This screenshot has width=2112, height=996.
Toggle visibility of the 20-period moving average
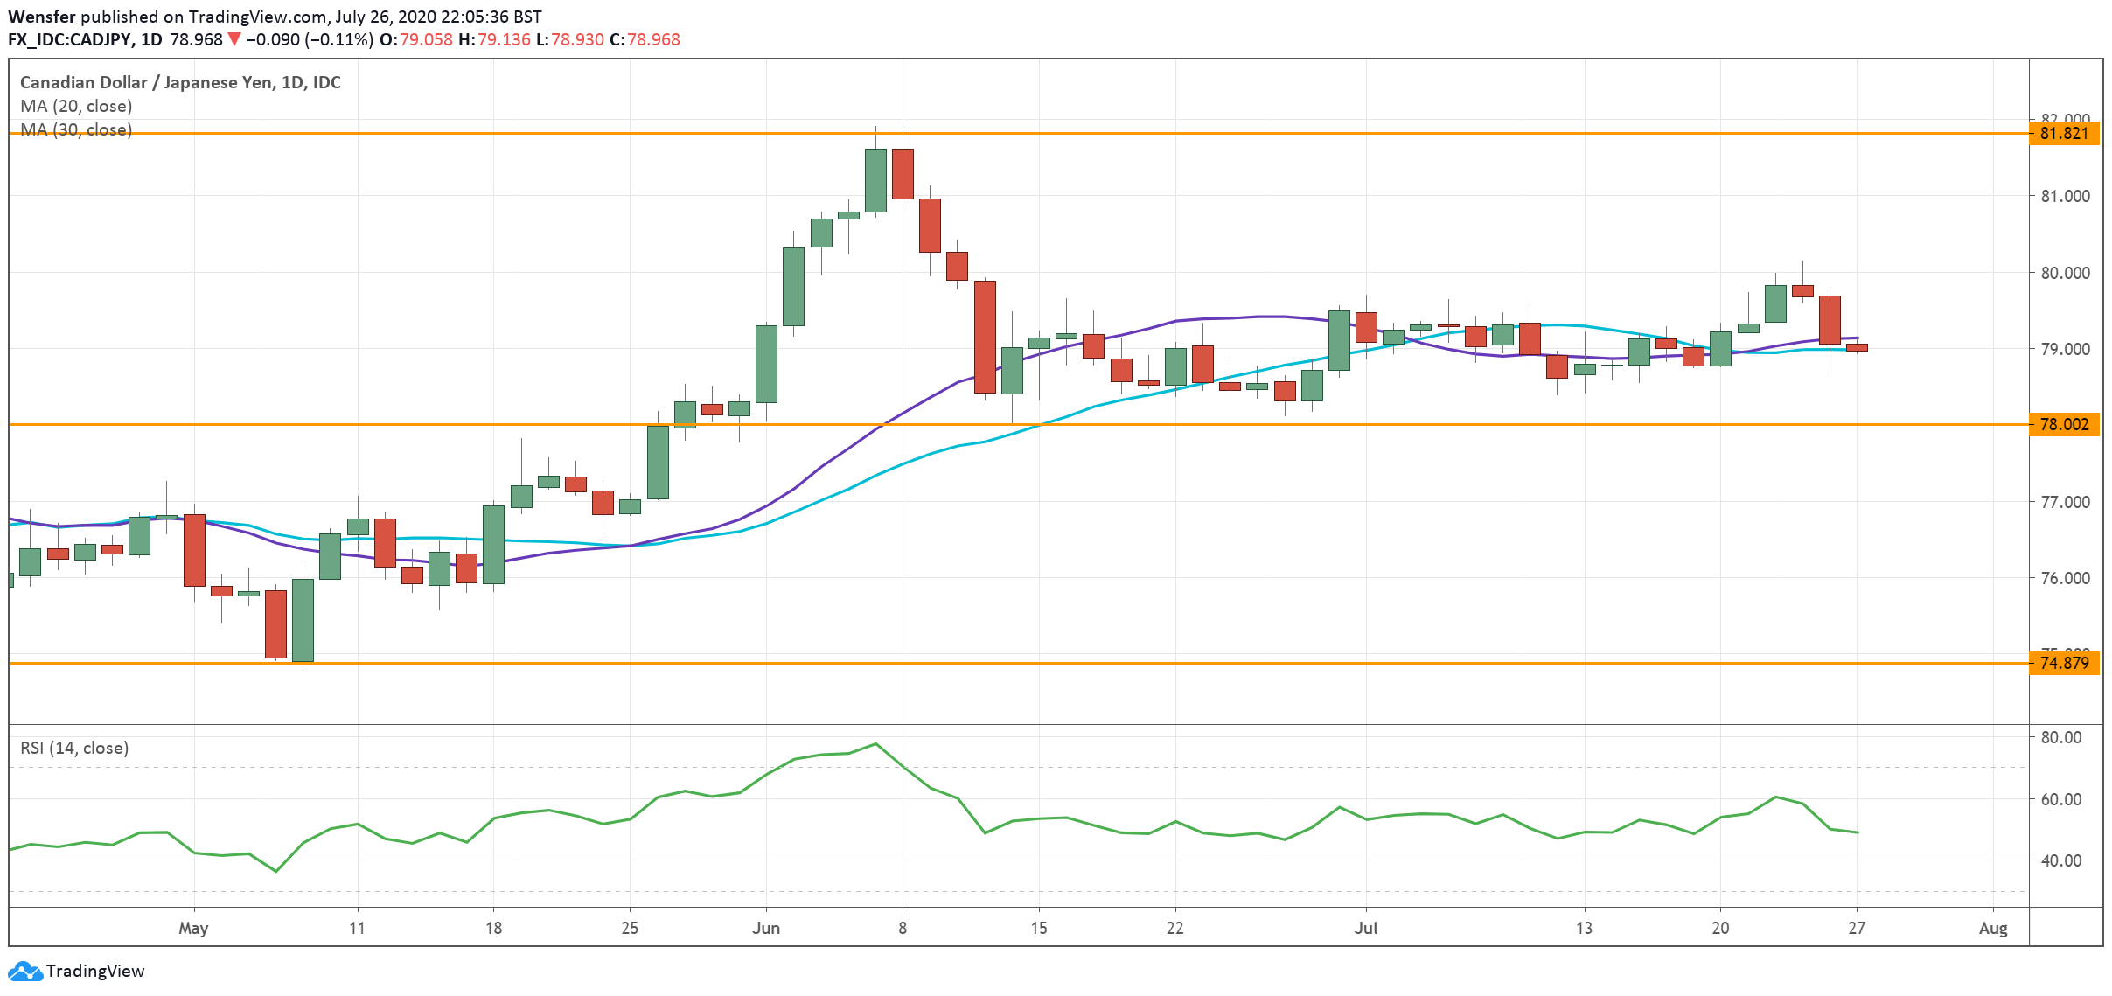[x=74, y=106]
